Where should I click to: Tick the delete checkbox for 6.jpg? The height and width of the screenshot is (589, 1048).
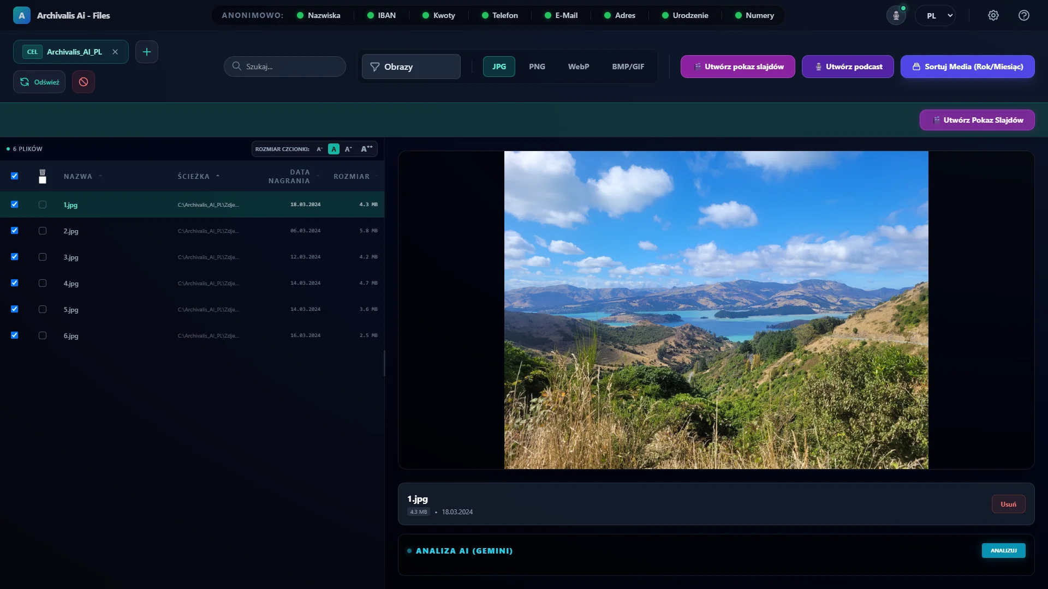click(x=43, y=335)
